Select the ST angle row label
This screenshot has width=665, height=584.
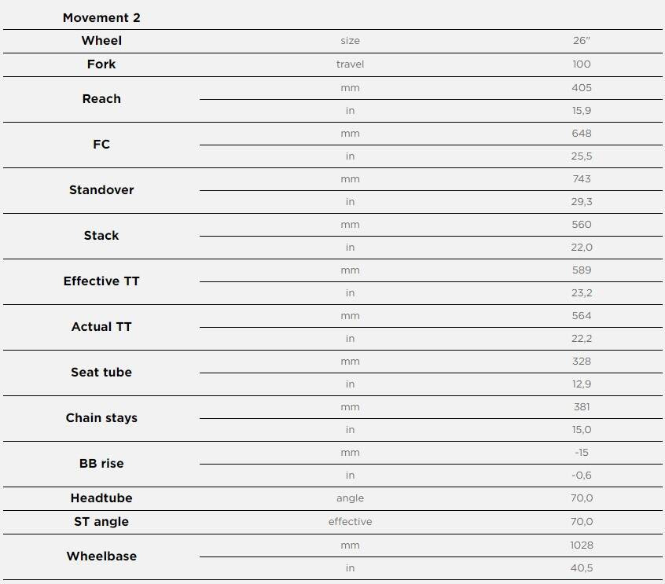coord(101,522)
